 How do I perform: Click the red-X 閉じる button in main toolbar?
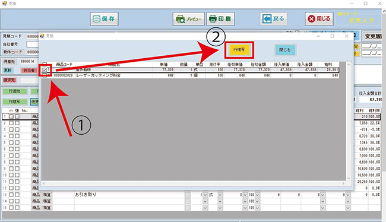tap(319, 19)
